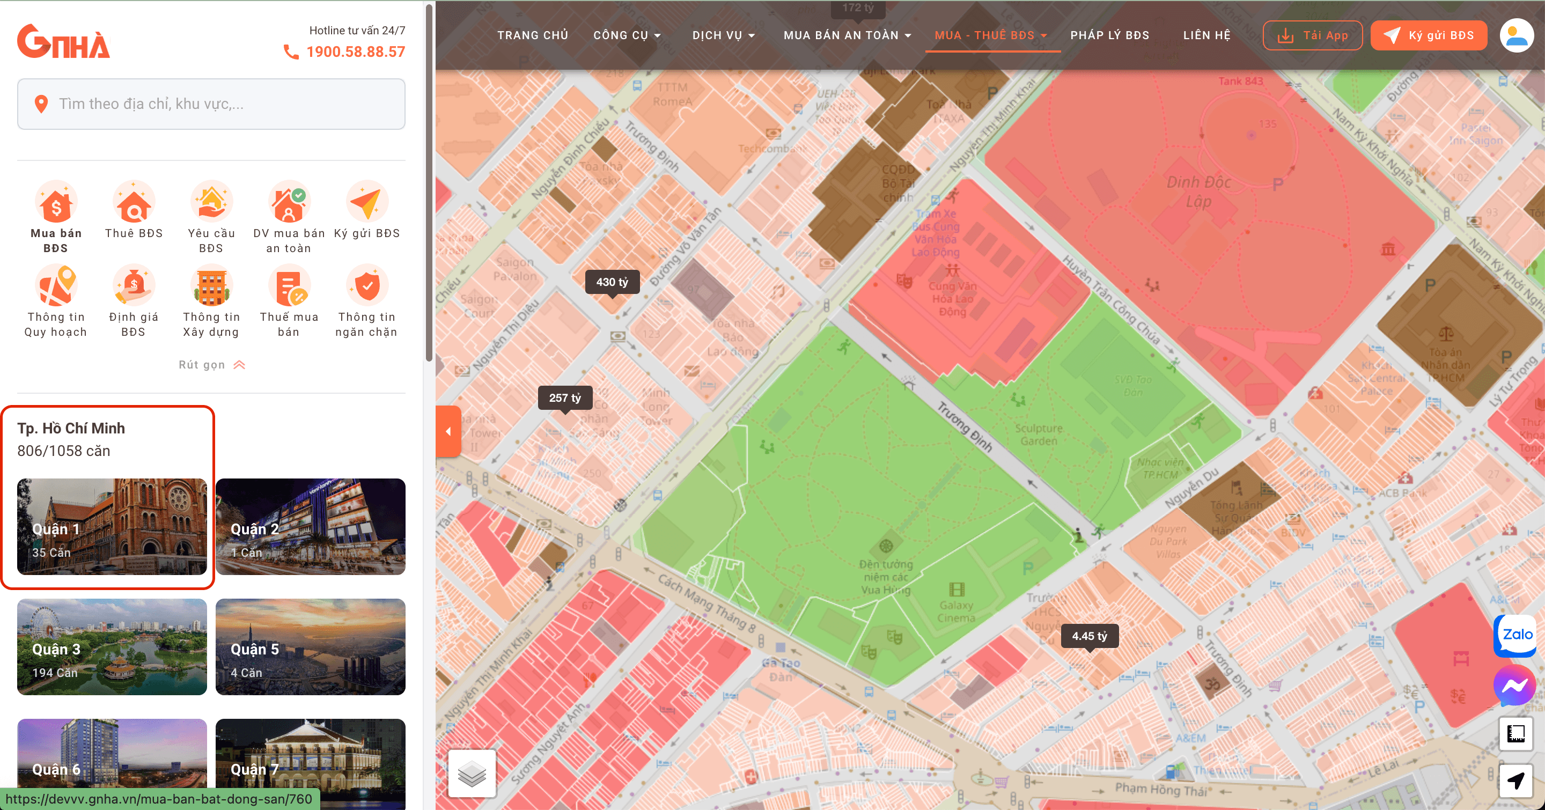Open user profile avatar
This screenshot has width=1545, height=810.
(x=1517, y=35)
